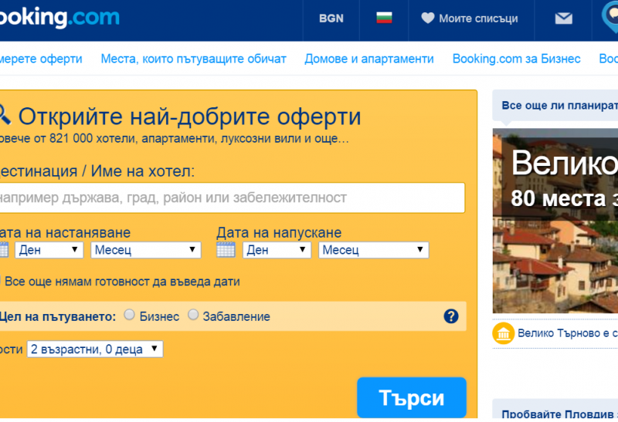Open Домове и апартаменти tab
This screenshot has width=618, height=422.
369,59
